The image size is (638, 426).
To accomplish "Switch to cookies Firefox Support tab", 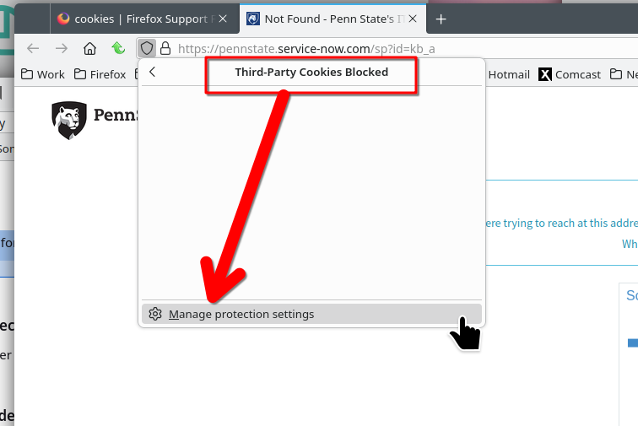I will pyautogui.click(x=138, y=19).
